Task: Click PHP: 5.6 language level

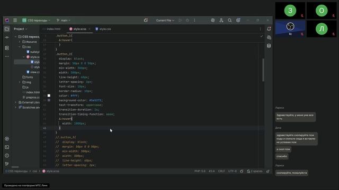Action: click(200, 171)
